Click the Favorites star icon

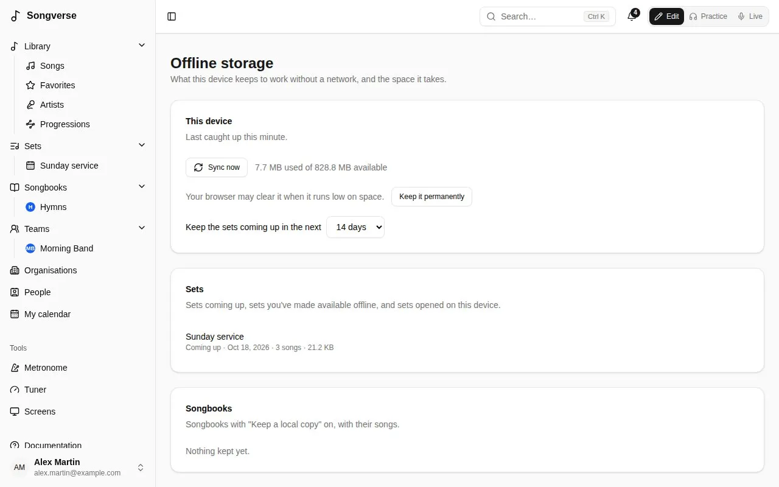30,85
